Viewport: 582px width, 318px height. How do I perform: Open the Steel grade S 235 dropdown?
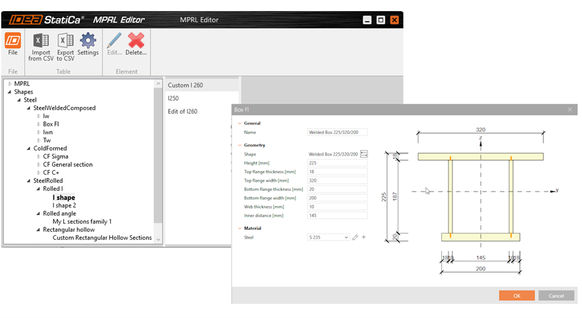point(328,238)
